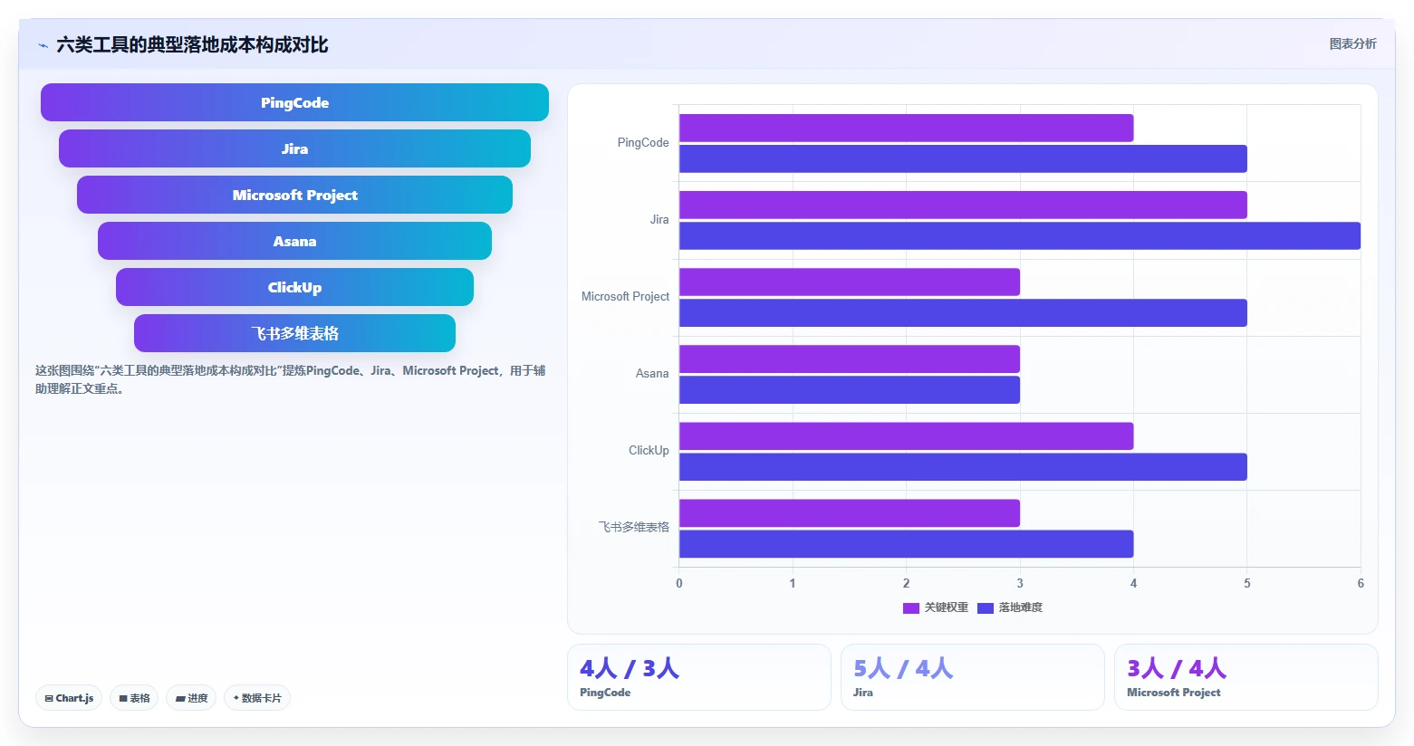Click ClickUp's purple 关键权重 bar
This screenshot has width=1414, height=746.
click(x=906, y=435)
